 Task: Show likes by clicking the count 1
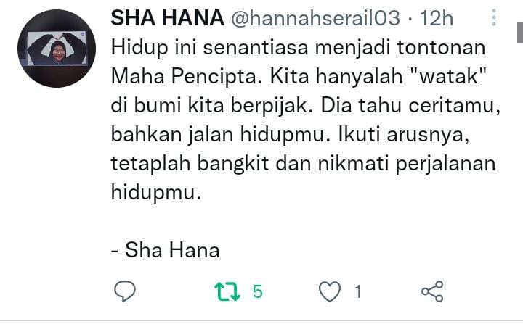coord(358,291)
